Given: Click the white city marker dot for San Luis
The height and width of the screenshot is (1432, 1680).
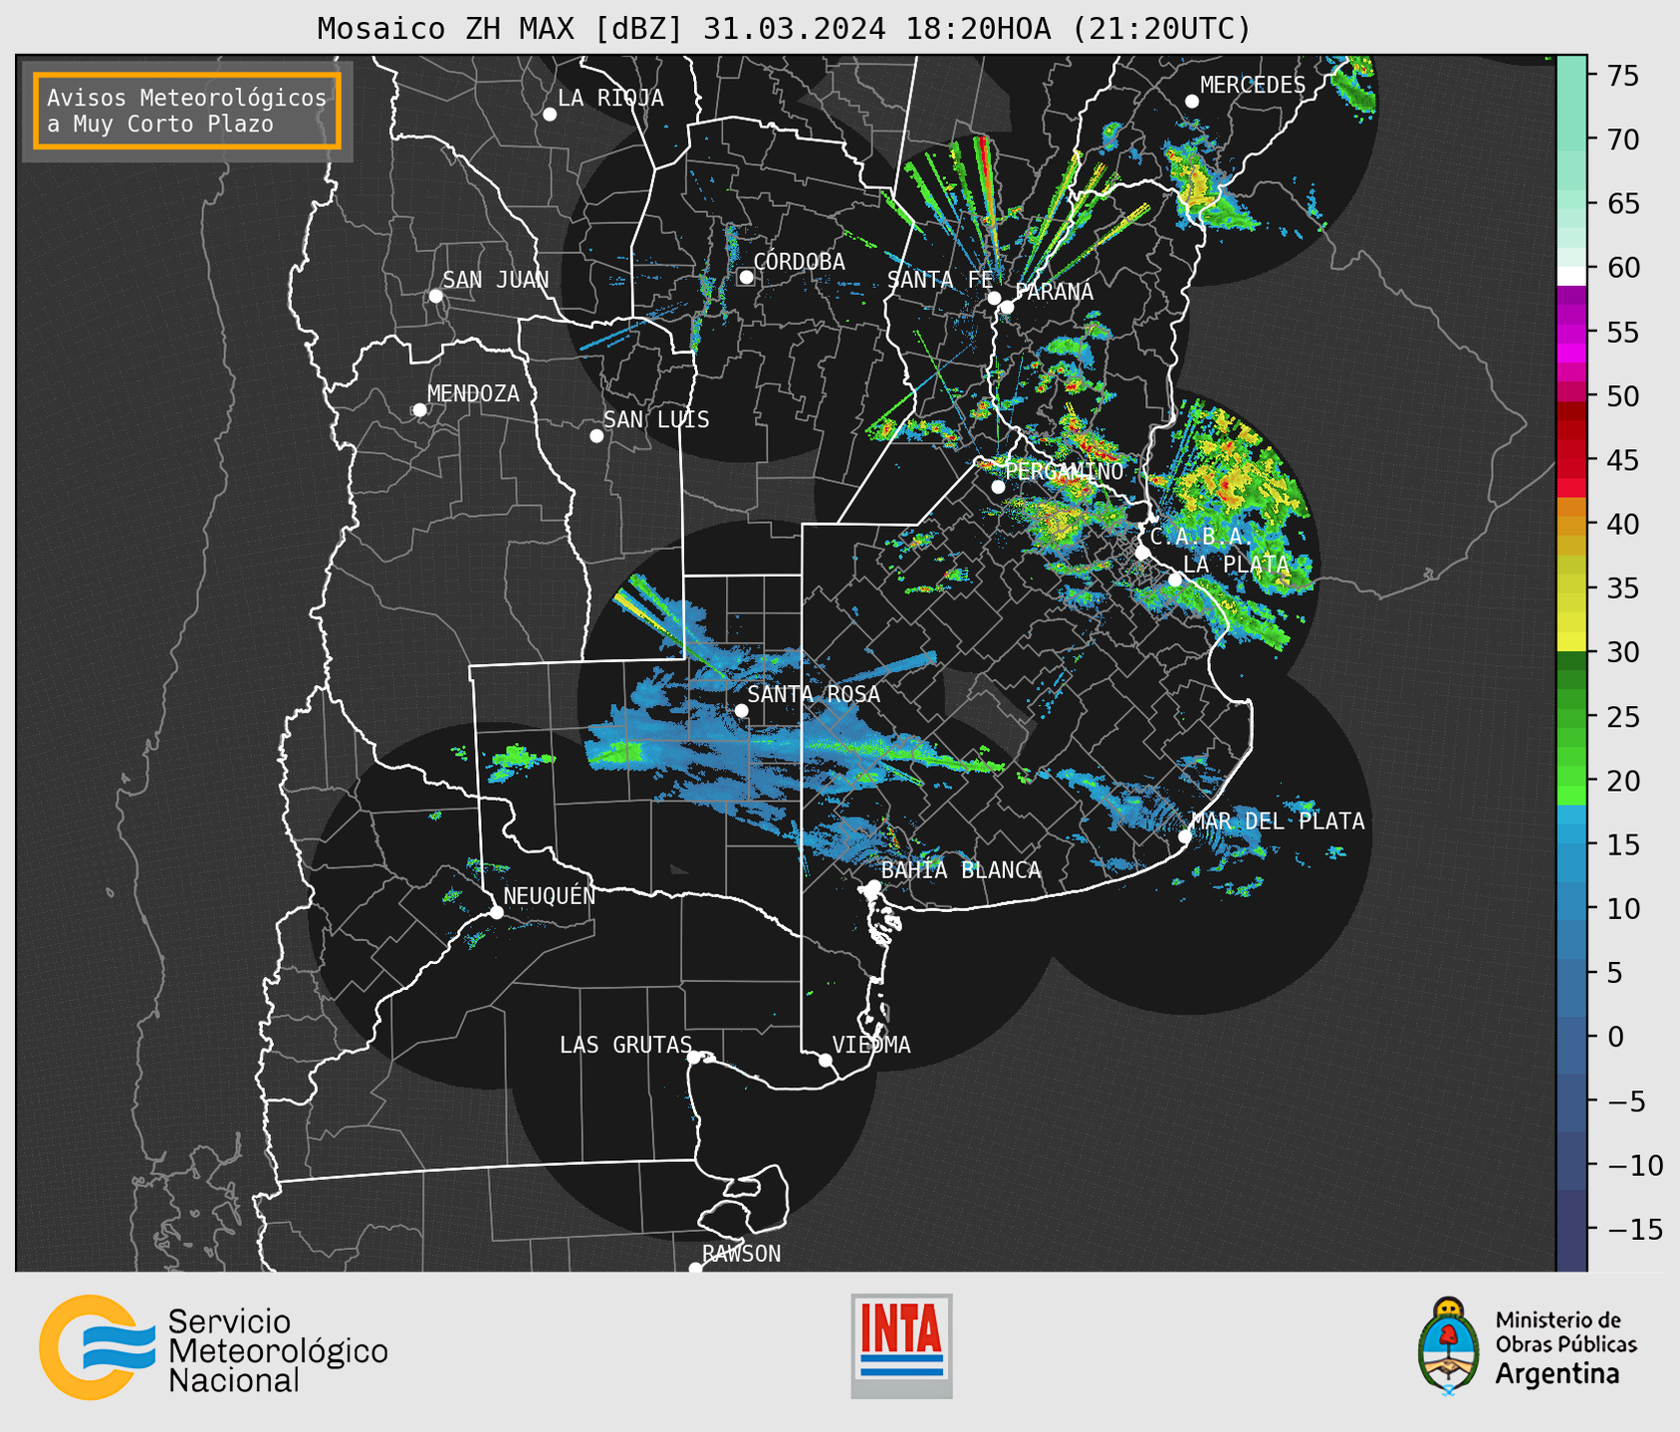Looking at the screenshot, I should pos(597,436).
